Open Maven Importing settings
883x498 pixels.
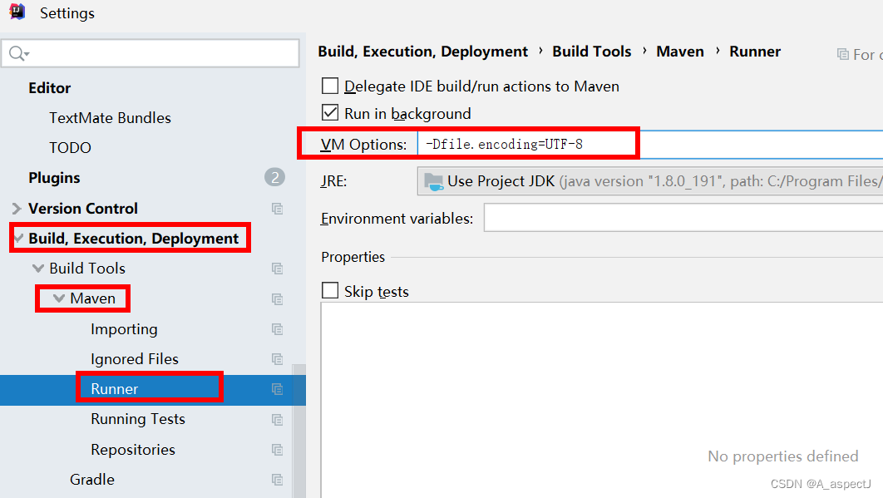coord(124,329)
